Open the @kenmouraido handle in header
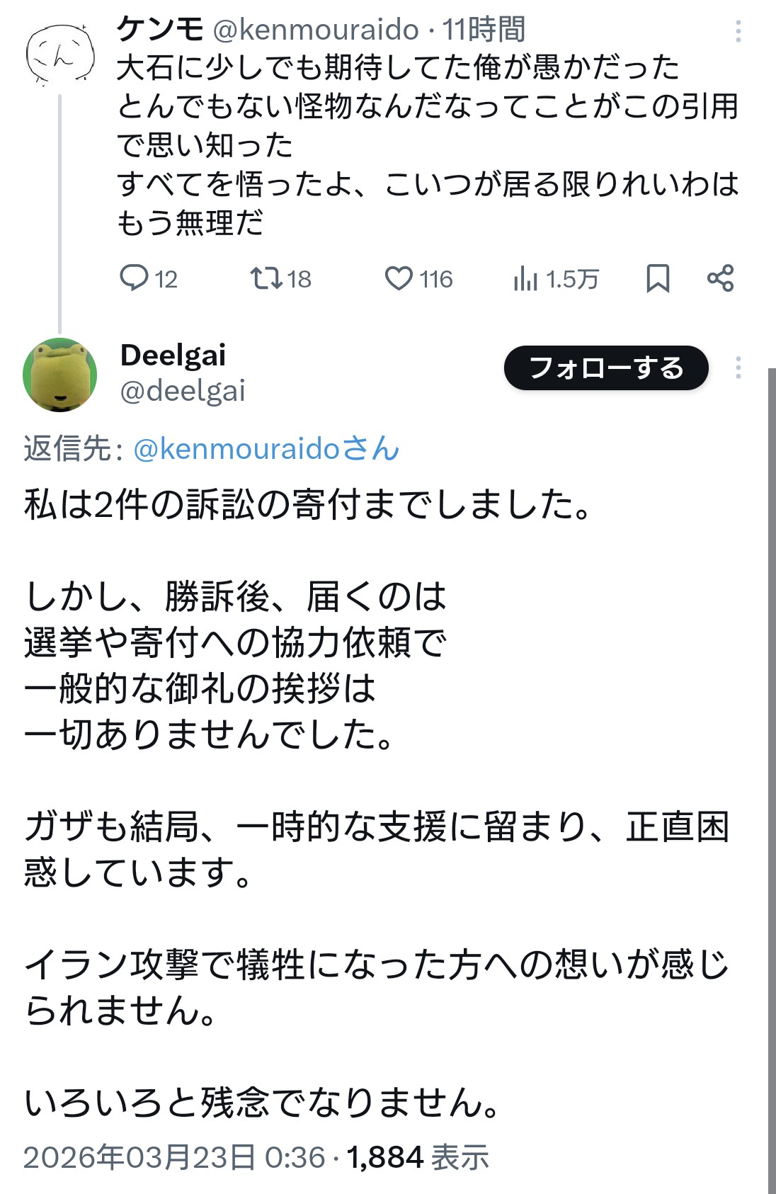The width and height of the screenshot is (776, 1194). (x=316, y=30)
